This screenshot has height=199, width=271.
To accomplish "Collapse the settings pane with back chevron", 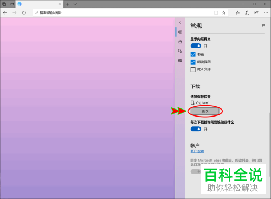I will click(180, 22).
